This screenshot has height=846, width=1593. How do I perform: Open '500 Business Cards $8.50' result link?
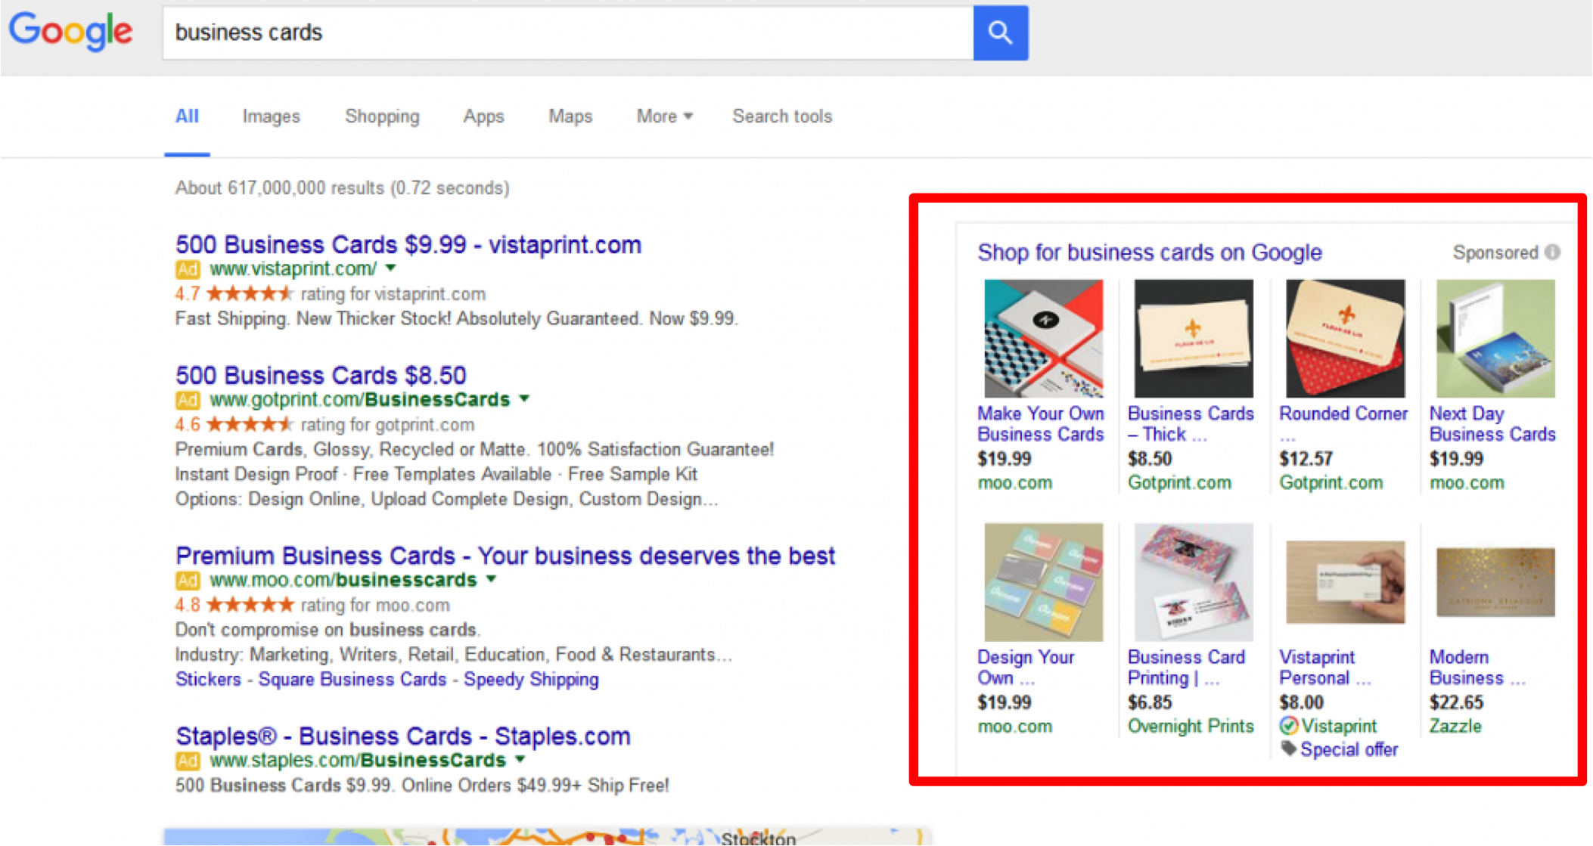pos(321,376)
